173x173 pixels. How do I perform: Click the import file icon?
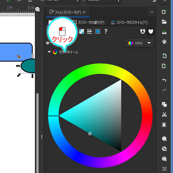(x=164, y=56)
